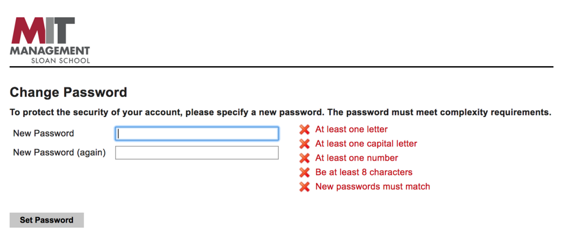Focus the New Password (again) input field

(x=197, y=153)
